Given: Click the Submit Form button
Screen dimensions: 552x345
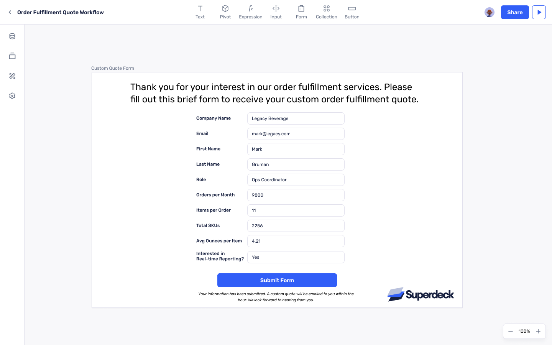Looking at the screenshot, I should (x=277, y=280).
